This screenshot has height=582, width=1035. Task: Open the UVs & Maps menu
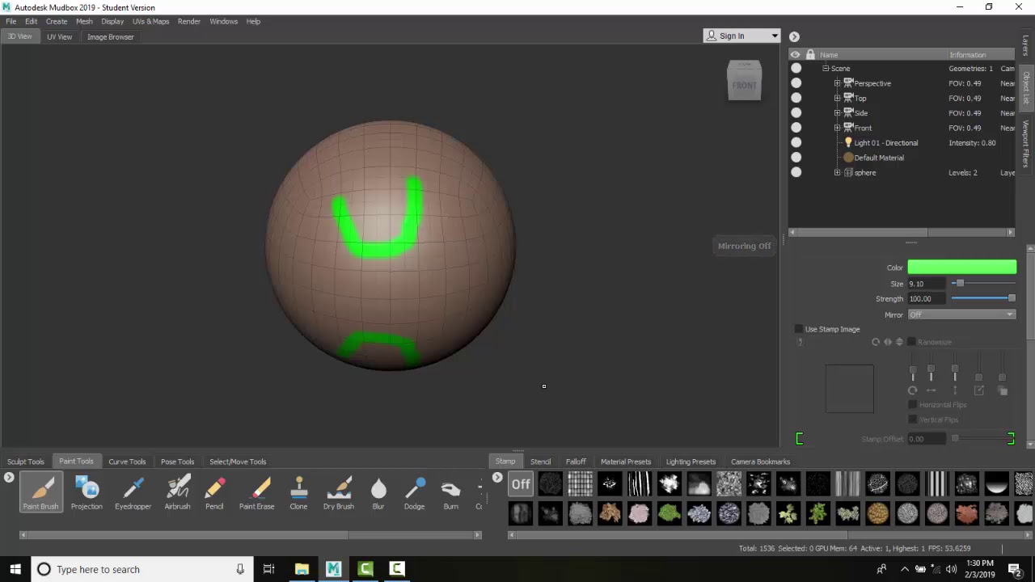click(x=151, y=21)
